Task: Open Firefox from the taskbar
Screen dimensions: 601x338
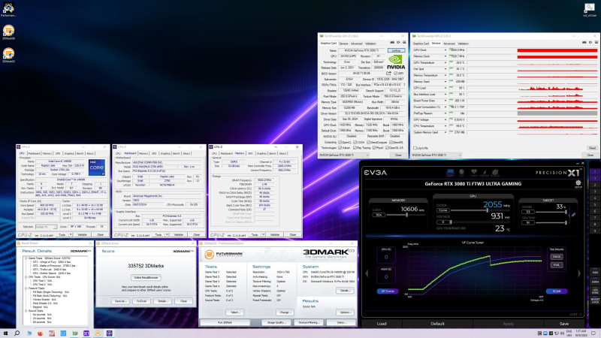Action: coord(41,333)
